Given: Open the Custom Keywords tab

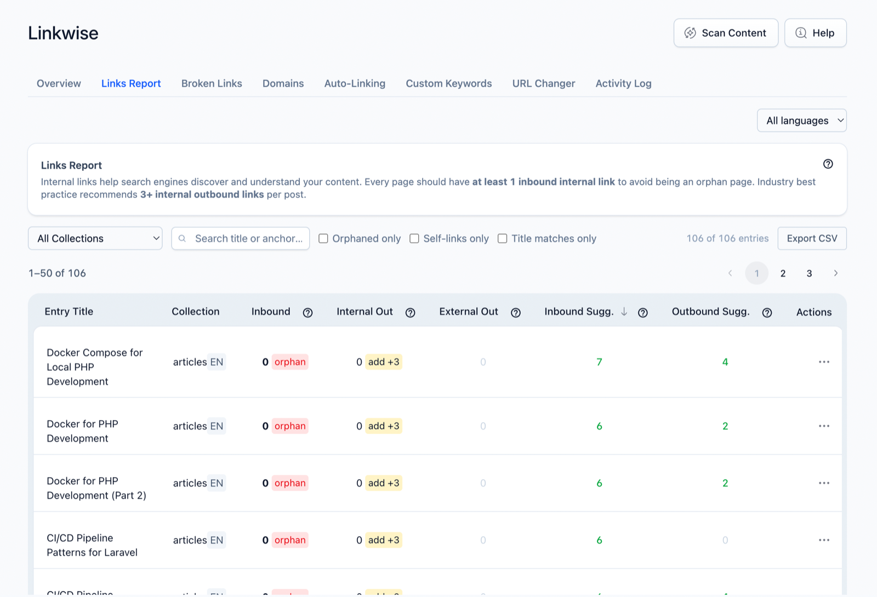Looking at the screenshot, I should click(x=449, y=83).
